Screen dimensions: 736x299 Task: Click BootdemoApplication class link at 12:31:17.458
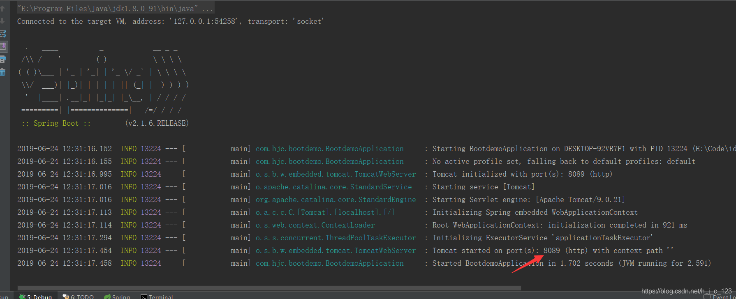coord(330,263)
